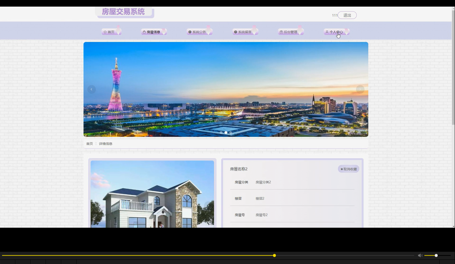This screenshot has width=455, height=264.
Task: Click the info icon next to 系统公告
Action: tap(190, 32)
